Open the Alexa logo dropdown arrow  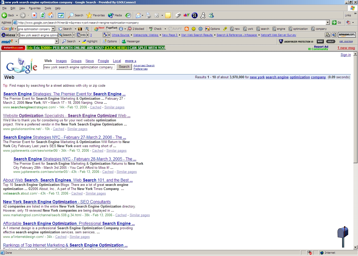tap(17, 35)
